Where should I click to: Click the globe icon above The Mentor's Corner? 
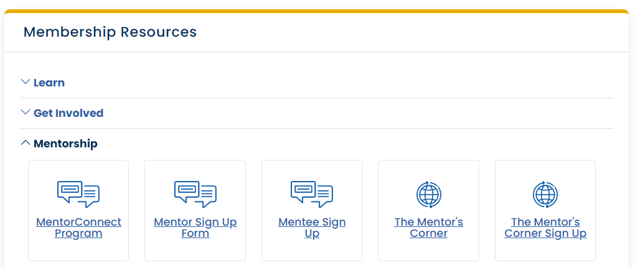point(428,195)
